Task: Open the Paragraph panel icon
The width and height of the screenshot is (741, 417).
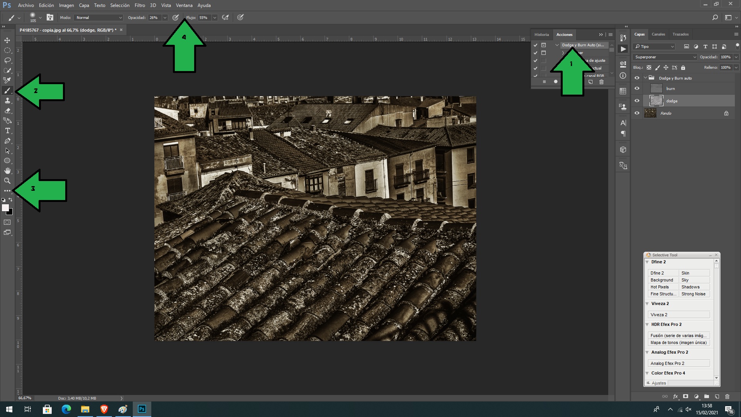Action: [x=623, y=134]
